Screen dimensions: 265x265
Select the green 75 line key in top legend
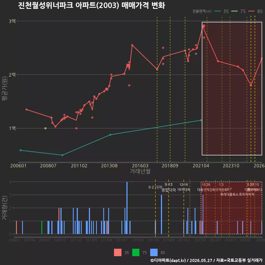click(234, 11)
